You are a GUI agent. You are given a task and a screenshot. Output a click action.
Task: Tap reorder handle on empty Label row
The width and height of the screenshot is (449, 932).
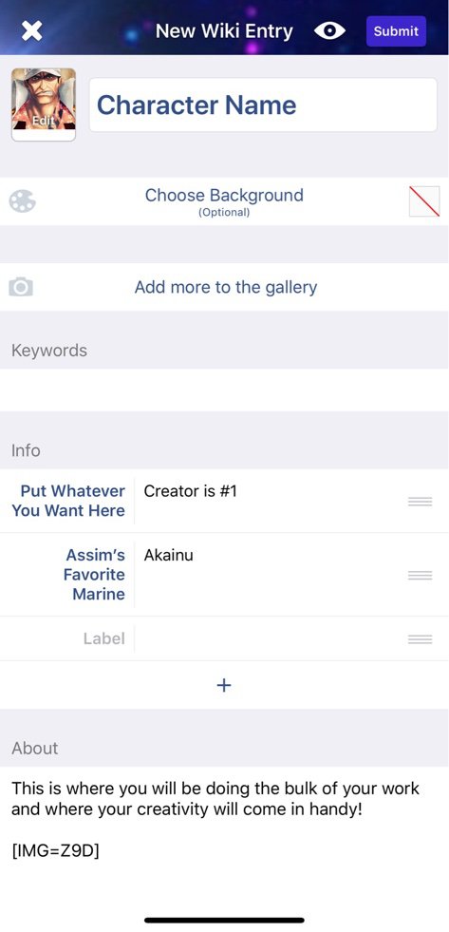[x=420, y=639]
